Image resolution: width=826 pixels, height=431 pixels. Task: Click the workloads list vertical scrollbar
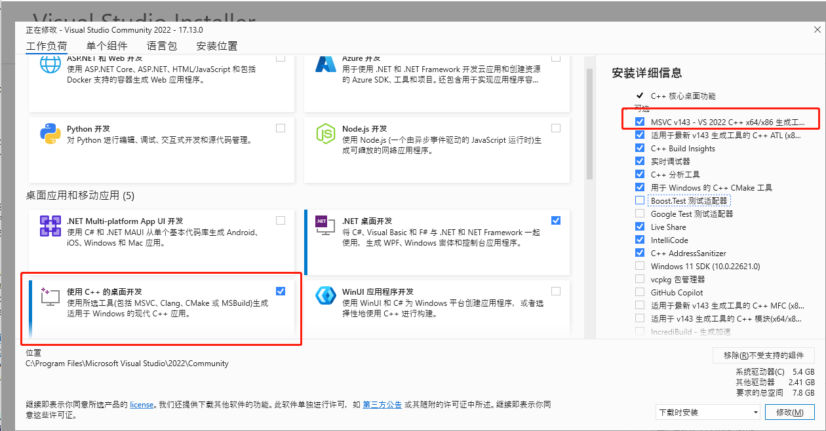coord(589,124)
